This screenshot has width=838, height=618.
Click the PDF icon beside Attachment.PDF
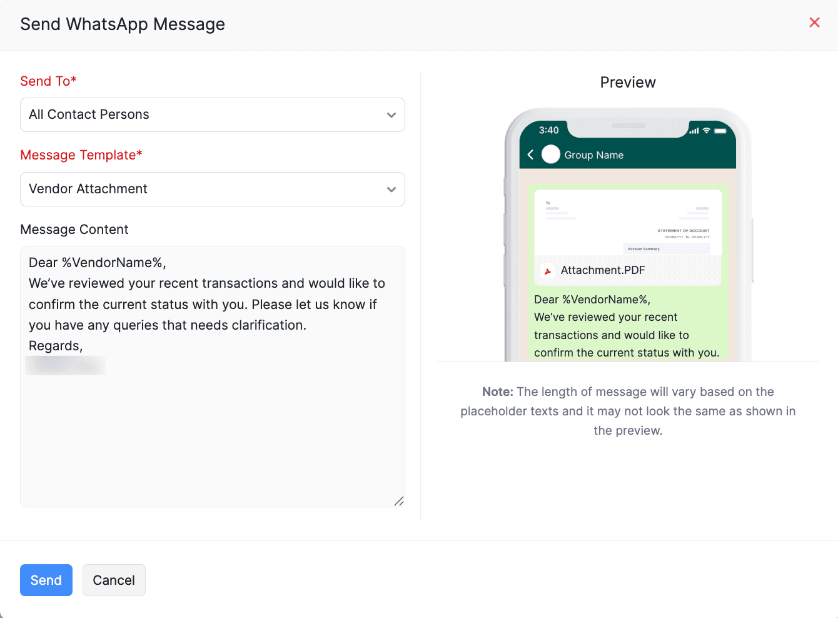point(547,270)
